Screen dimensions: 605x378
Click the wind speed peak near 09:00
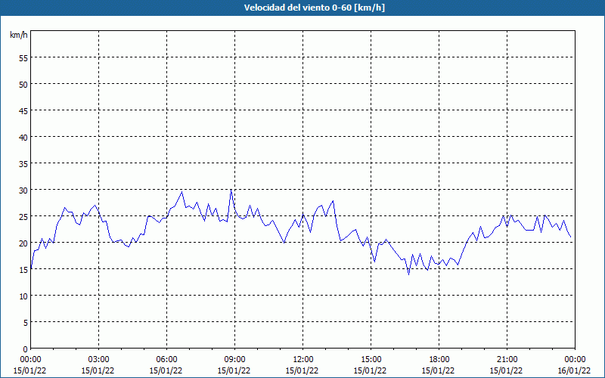(x=231, y=190)
